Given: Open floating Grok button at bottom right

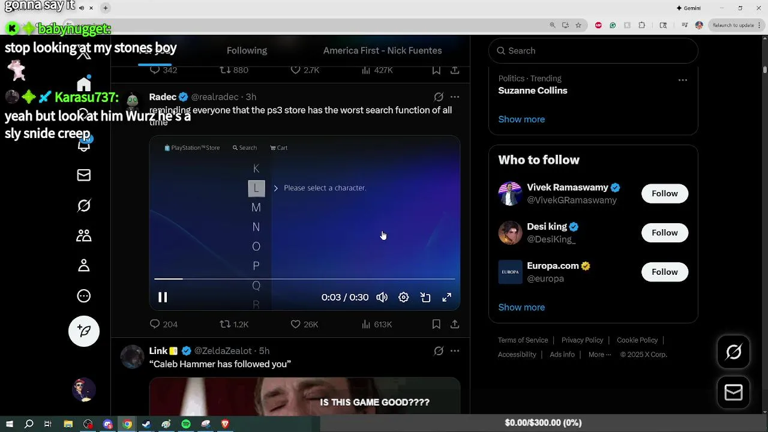Looking at the screenshot, I should 734,352.
